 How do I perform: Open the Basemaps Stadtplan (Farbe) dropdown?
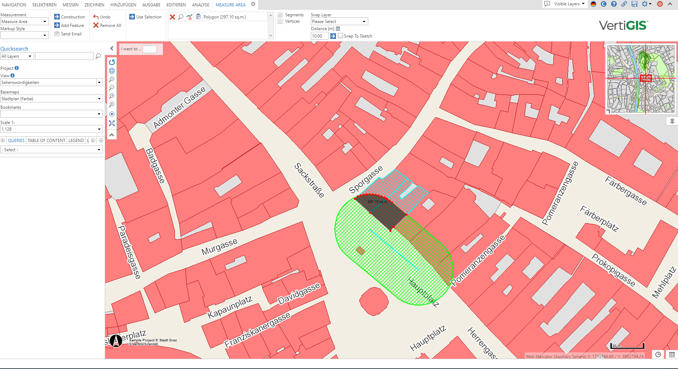coord(51,99)
